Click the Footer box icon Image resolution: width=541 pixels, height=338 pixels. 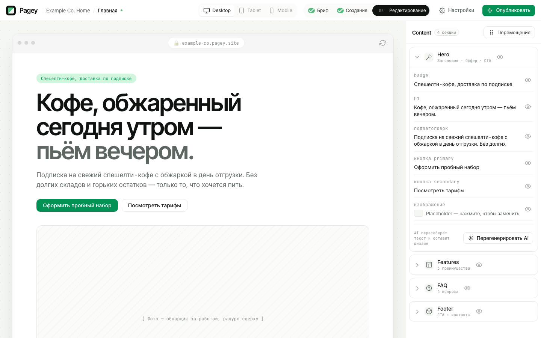click(x=429, y=311)
